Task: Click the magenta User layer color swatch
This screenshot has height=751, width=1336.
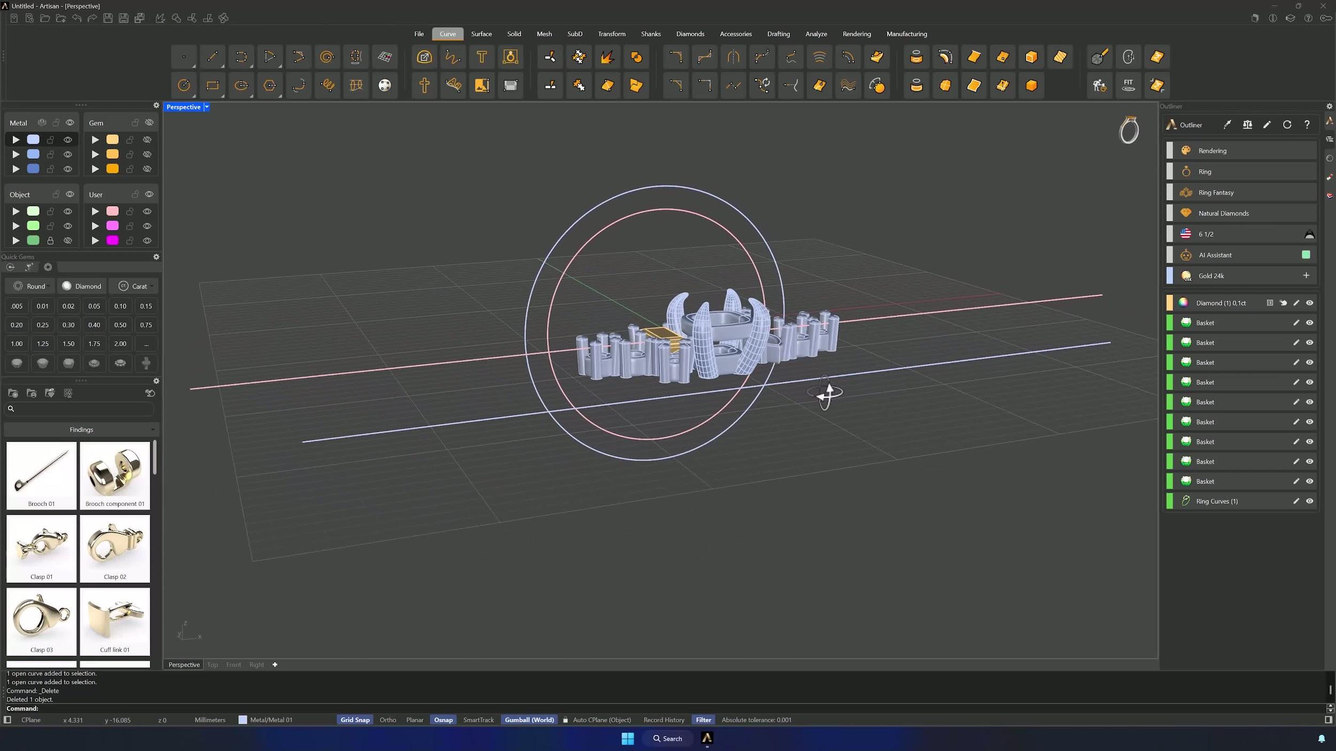Action: tap(112, 240)
